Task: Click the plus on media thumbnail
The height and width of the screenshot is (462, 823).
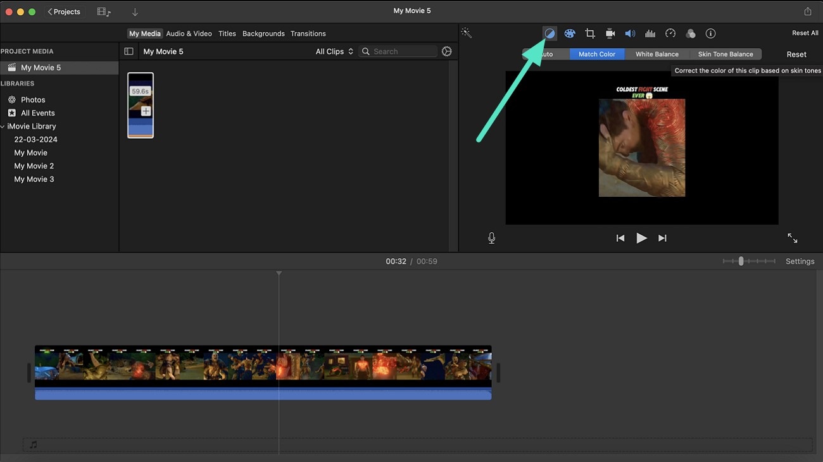Action: (x=146, y=111)
